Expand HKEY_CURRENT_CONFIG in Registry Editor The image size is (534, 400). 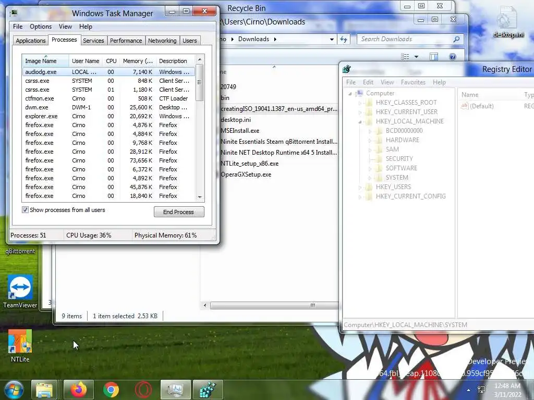[x=360, y=196]
